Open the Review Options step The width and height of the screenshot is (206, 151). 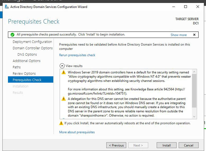pos(24,74)
